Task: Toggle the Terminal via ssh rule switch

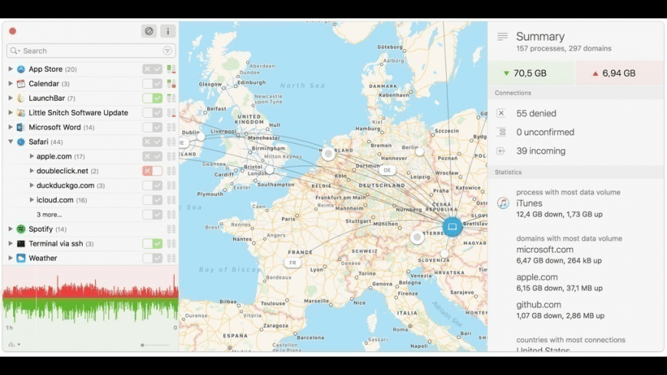Action: click(x=153, y=243)
